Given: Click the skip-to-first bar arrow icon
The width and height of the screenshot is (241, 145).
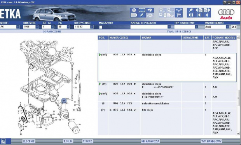Looking at the screenshot, I should tap(199, 15).
